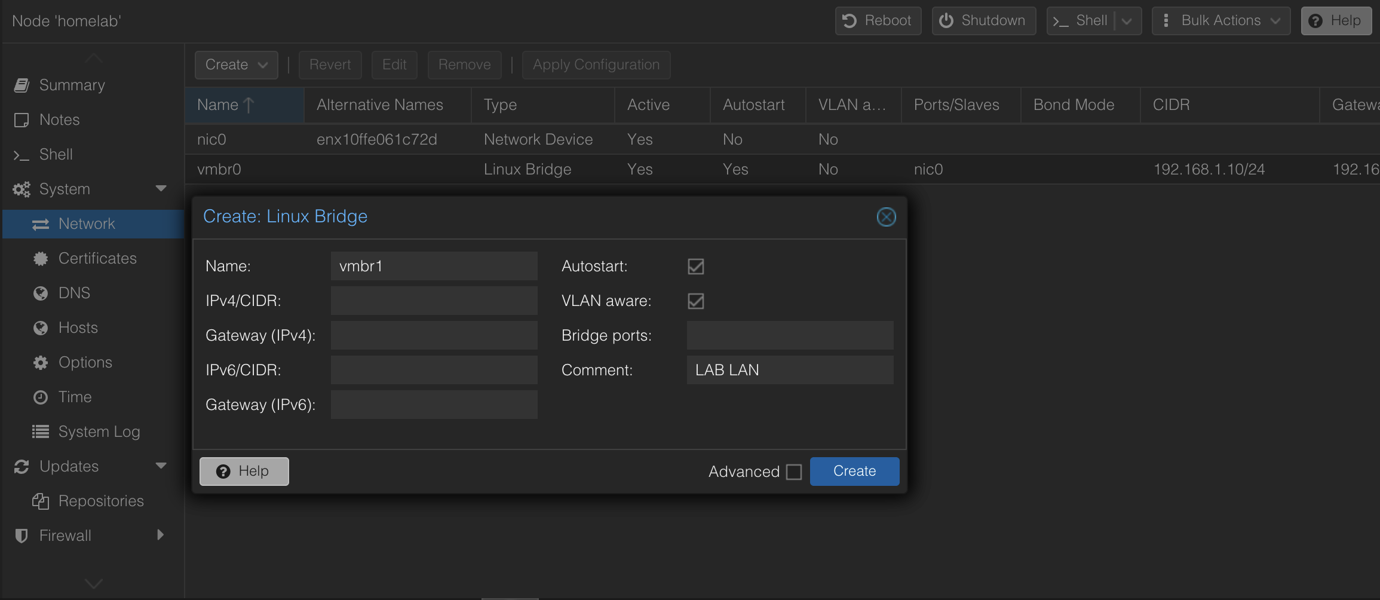Open the node Shell console button
Screen dimensions: 1380x600
tap(1081, 21)
